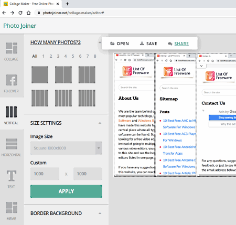Close the Collage Maker tab
The width and height of the screenshot is (236, 225).
[x=58, y=4]
